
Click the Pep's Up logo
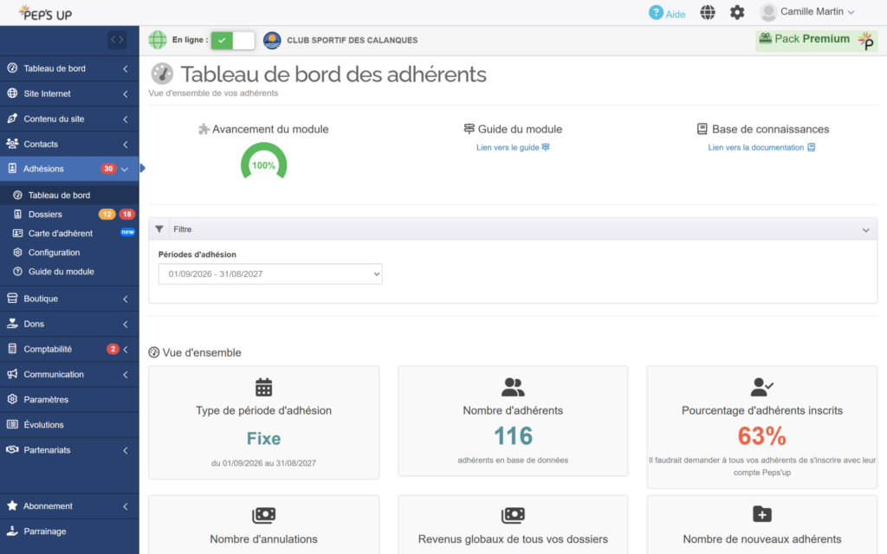(45, 12)
